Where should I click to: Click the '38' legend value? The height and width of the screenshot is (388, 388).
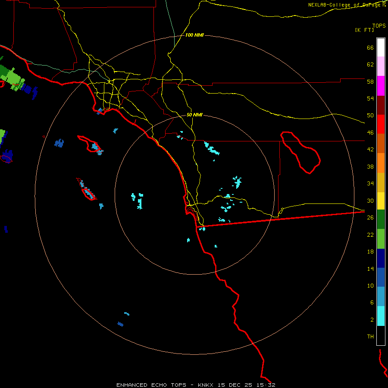(x=370, y=166)
